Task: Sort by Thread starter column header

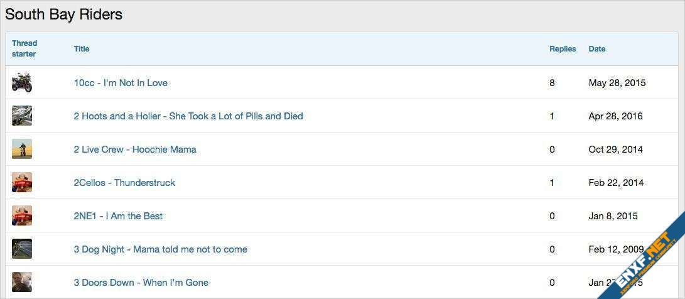Action: pos(24,48)
